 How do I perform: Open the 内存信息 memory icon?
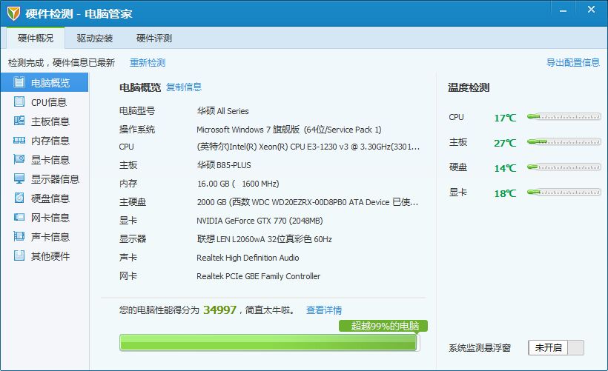click(x=19, y=140)
